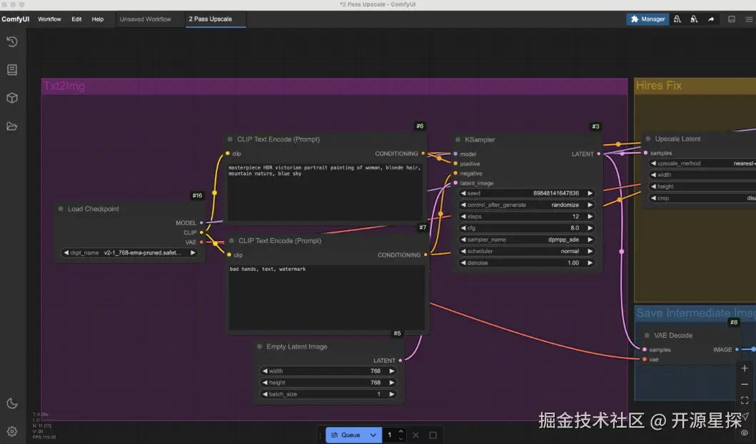756x444 pixels.
Task: Click the Queue button
Action: [346, 435]
